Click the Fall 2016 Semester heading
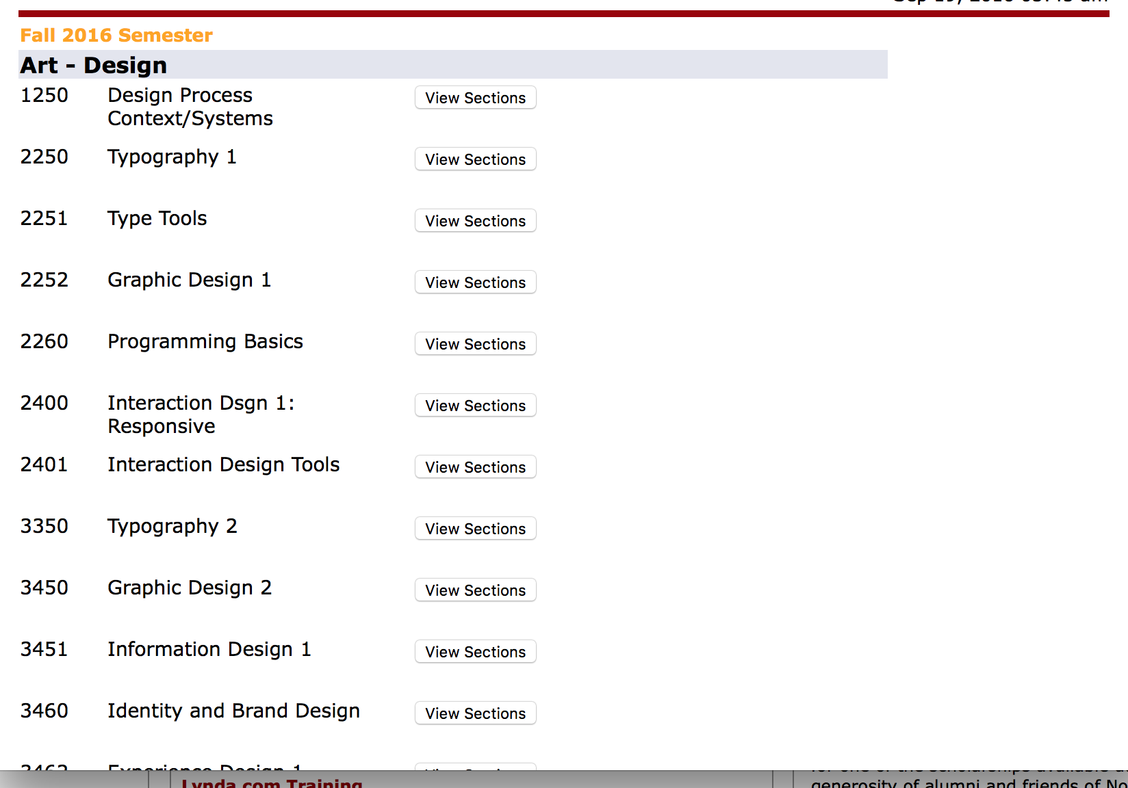 pyautogui.click(x=116, y=36)
